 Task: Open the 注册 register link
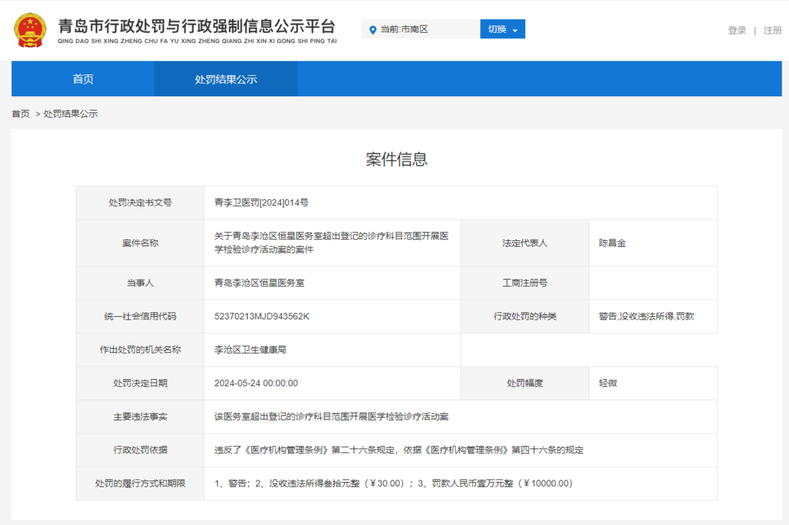(x=772, y=30)
